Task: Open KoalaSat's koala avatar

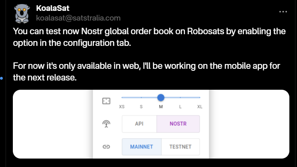Action: [22, 14]
